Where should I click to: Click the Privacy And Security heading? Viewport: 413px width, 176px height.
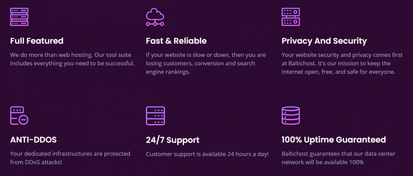click(324, 41)
